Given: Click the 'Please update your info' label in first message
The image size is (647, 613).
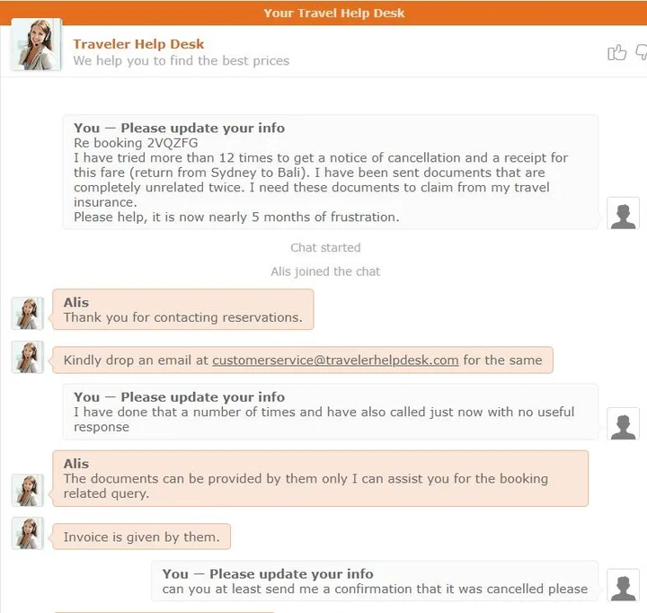Looking at the screenshot, I should 202,128.
